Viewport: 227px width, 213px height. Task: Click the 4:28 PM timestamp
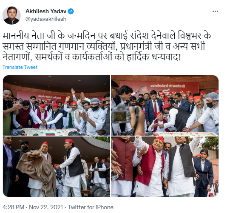[x=13, y=207]
